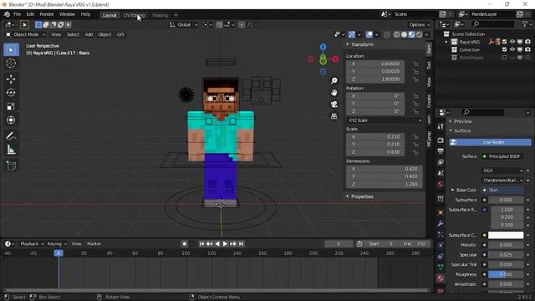Select the Transform tool

tap(11, 120)
